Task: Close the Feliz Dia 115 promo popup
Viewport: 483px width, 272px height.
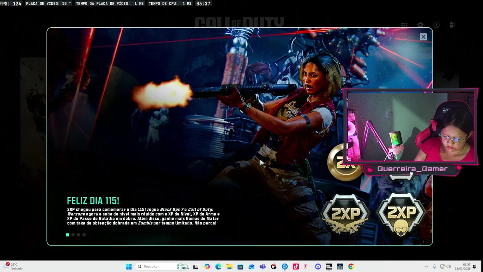Action: point(423,37)
